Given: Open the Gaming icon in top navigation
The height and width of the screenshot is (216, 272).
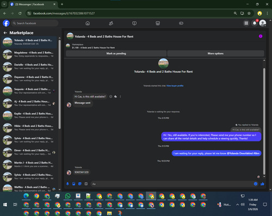Looking at the screenshot, I should coord(181,23).
